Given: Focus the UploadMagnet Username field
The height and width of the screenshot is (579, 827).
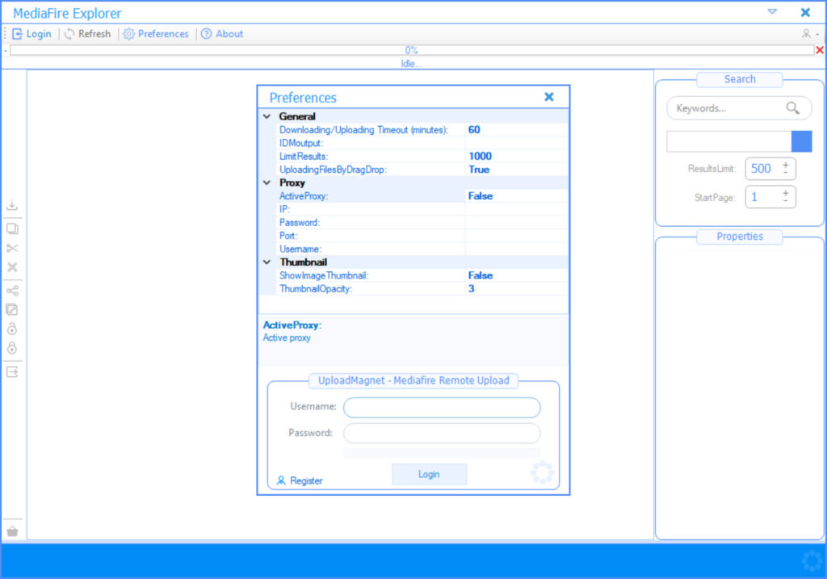Looking at the screenshot, I should click(442, 407).
